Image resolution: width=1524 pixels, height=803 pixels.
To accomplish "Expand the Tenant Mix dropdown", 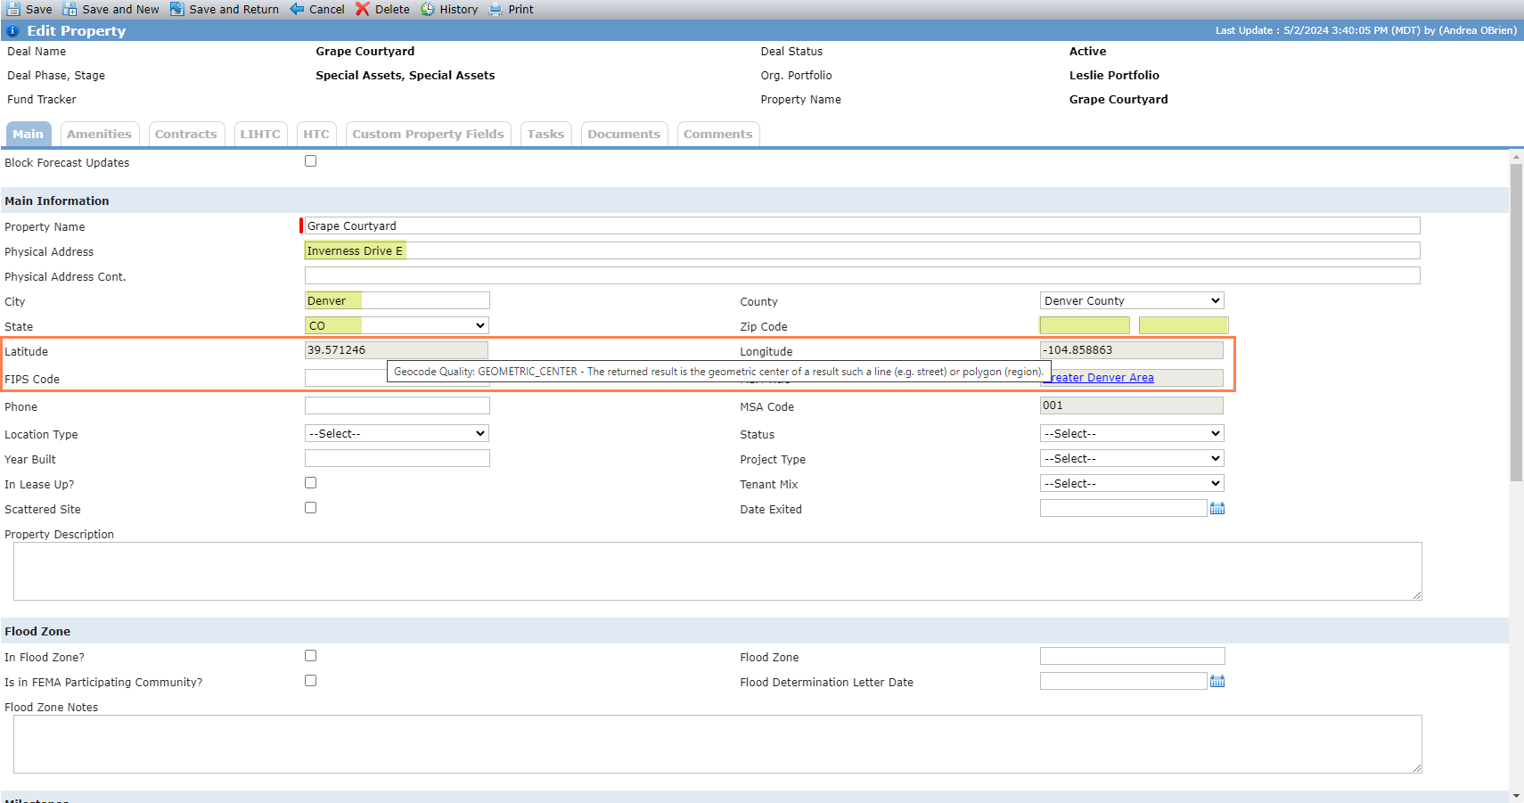I will tap(1132, 483).
